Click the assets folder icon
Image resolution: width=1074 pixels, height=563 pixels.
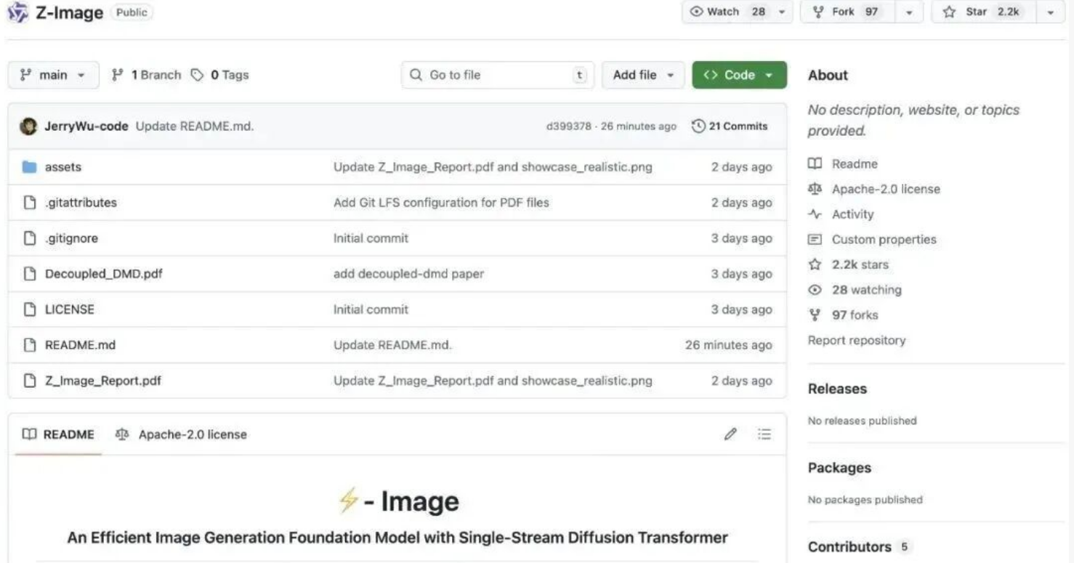click(29, 167)
